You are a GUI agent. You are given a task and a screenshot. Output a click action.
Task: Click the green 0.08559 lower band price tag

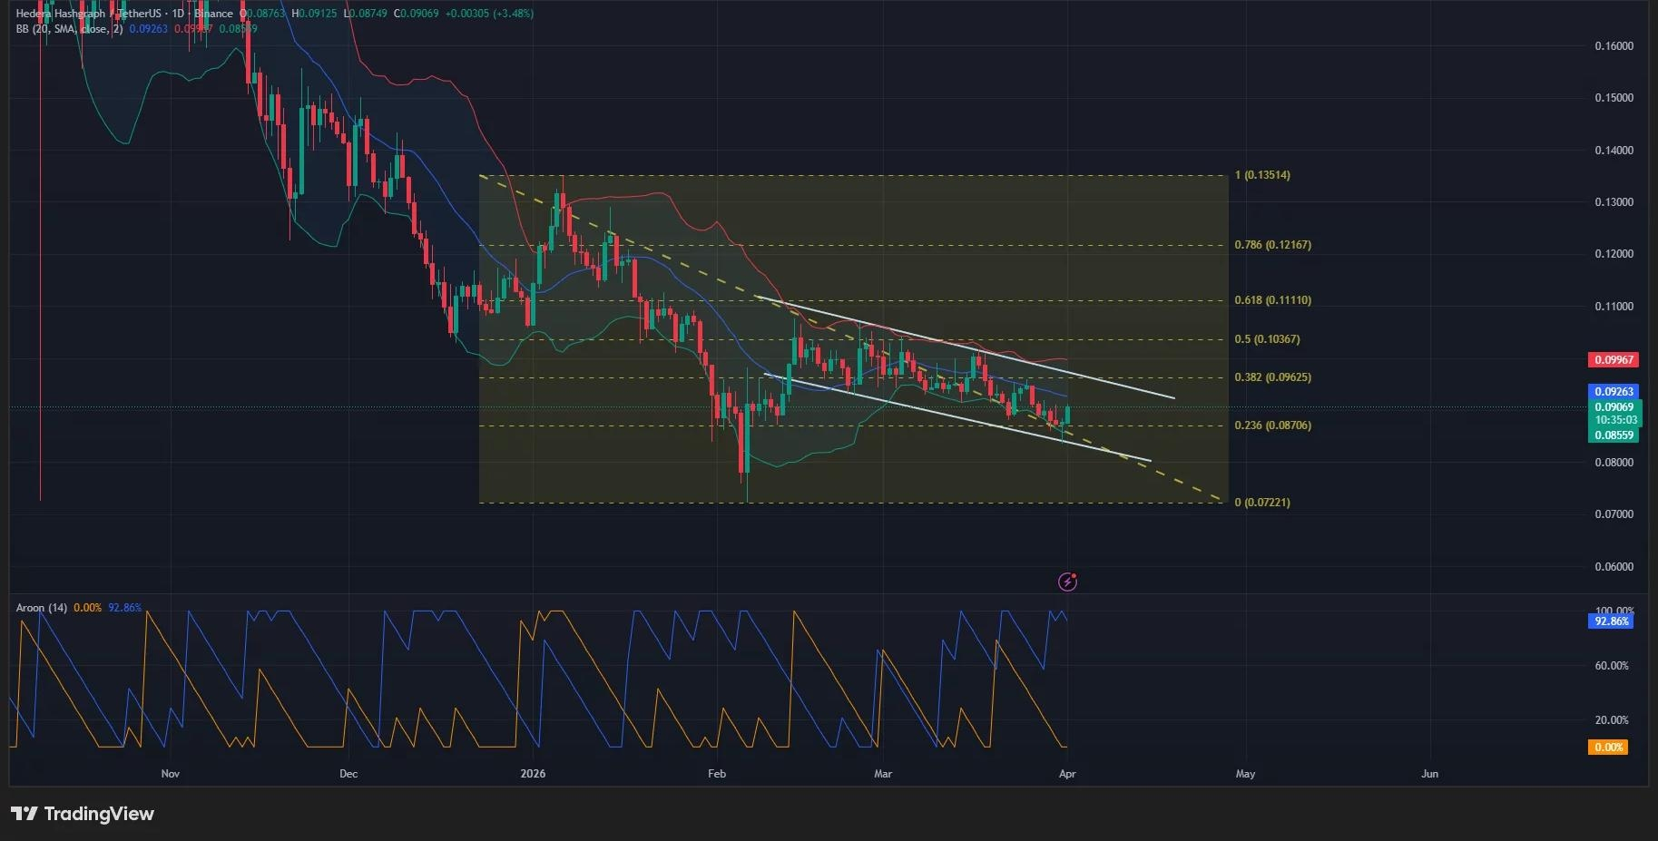[x=1614, y=435]
